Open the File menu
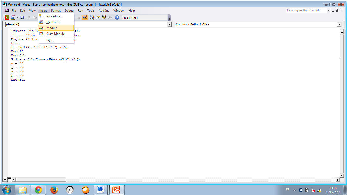 tap(14, 11)
